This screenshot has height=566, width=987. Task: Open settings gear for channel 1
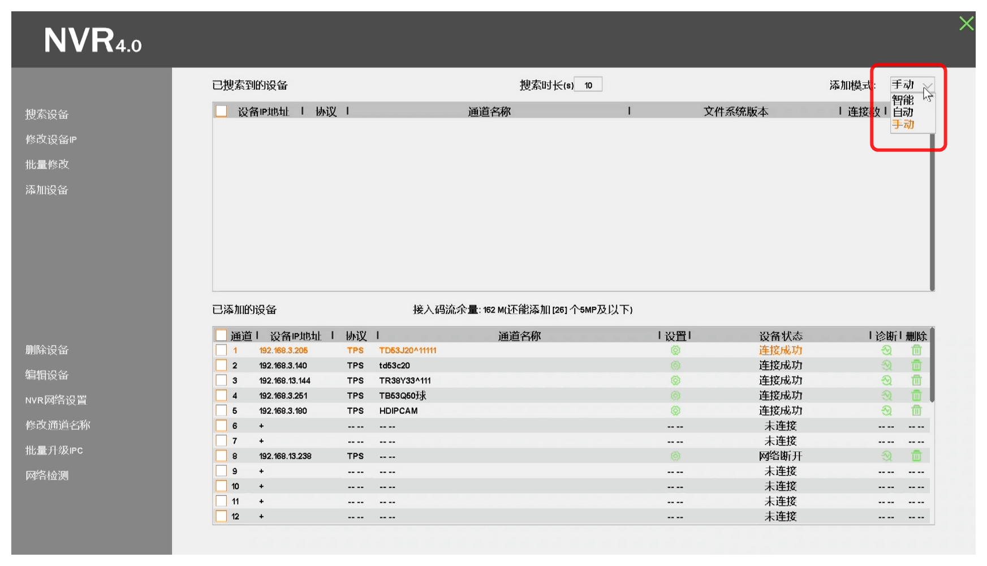675,350
